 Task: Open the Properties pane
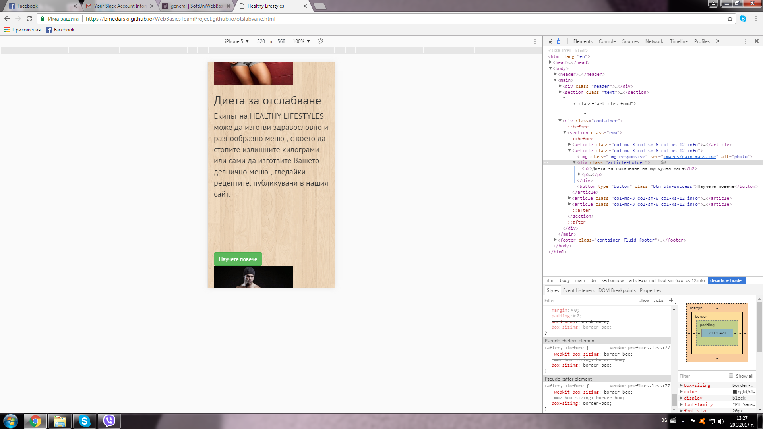[x=650, y=290]
